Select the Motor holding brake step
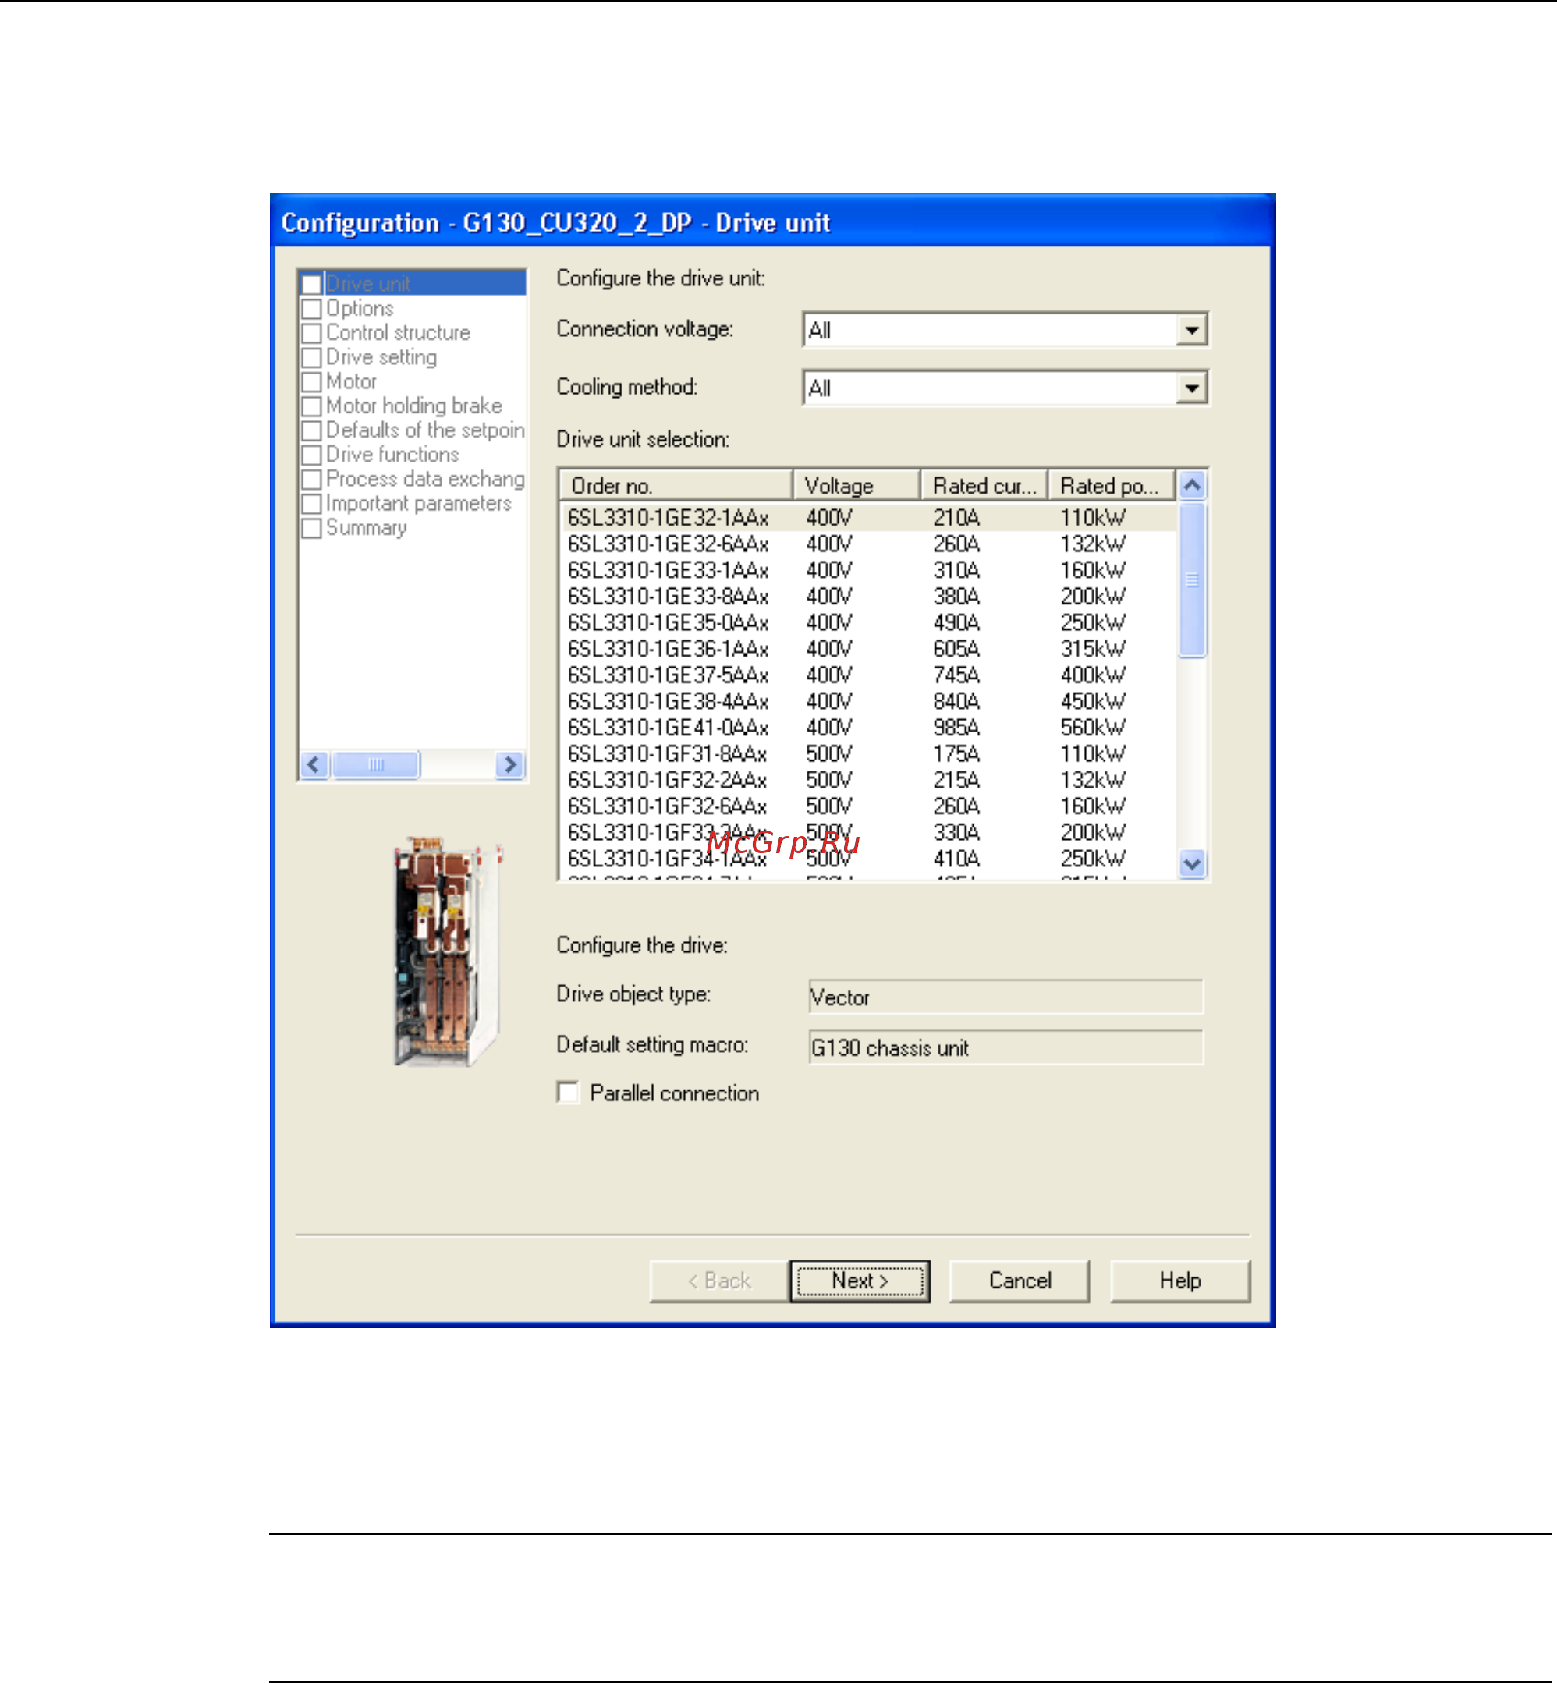The image size is (1557, 1683). (413, 406)
